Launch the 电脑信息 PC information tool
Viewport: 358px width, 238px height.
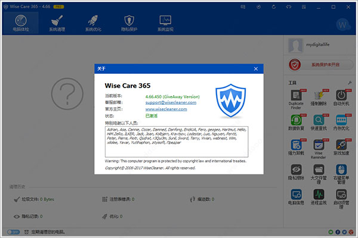point(296,197)
